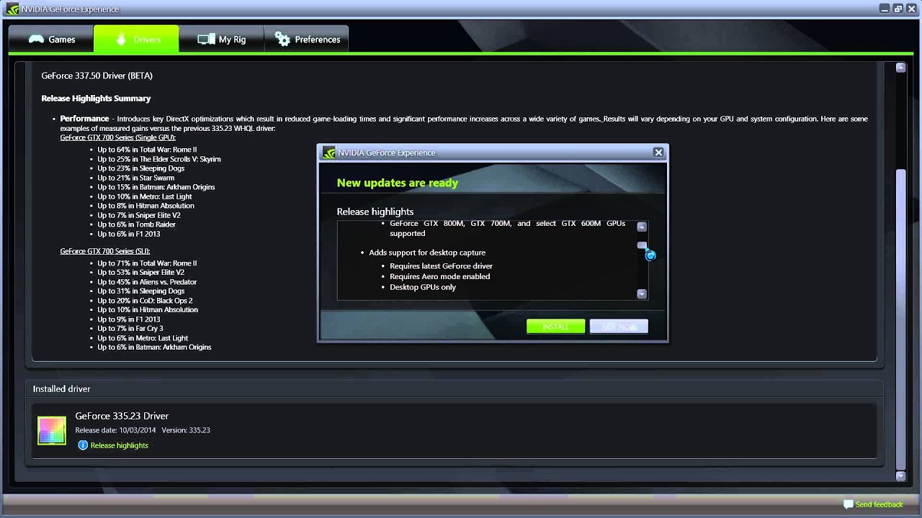922x518 pixels.
Task: Click the info icon beside Release highlights
Action: pos(82,445)
